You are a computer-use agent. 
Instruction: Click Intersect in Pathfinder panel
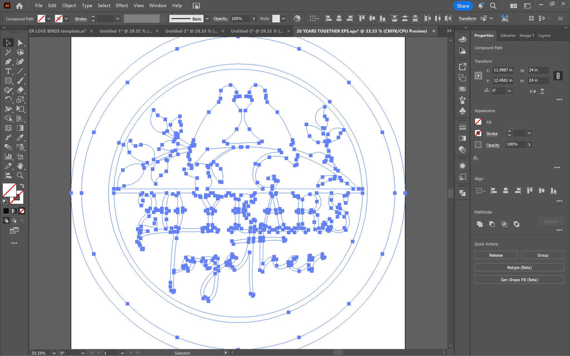504,224
